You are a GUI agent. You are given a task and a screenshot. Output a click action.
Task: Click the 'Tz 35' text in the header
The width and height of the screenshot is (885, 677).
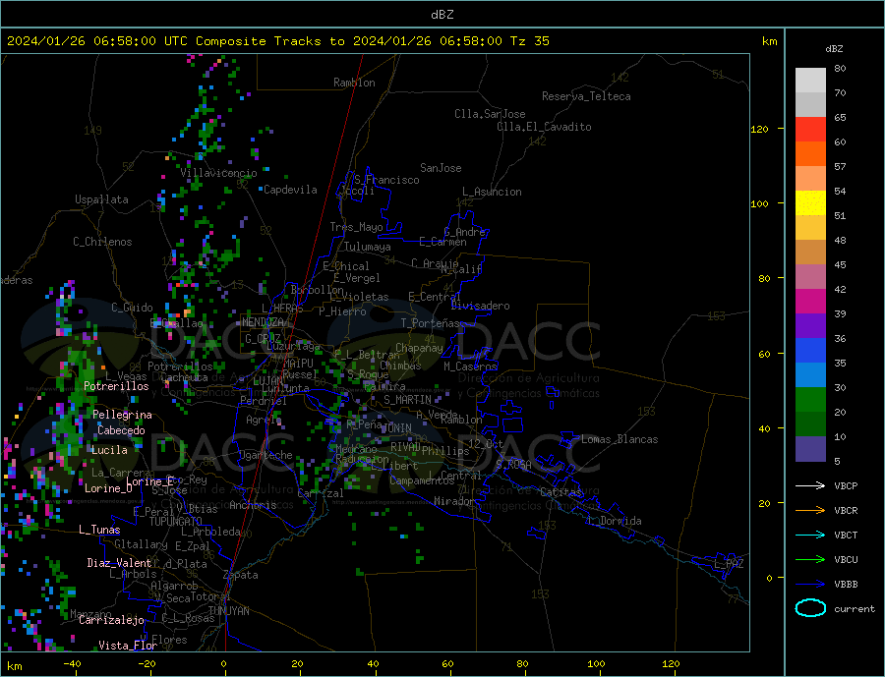click(x=529, y=41)
